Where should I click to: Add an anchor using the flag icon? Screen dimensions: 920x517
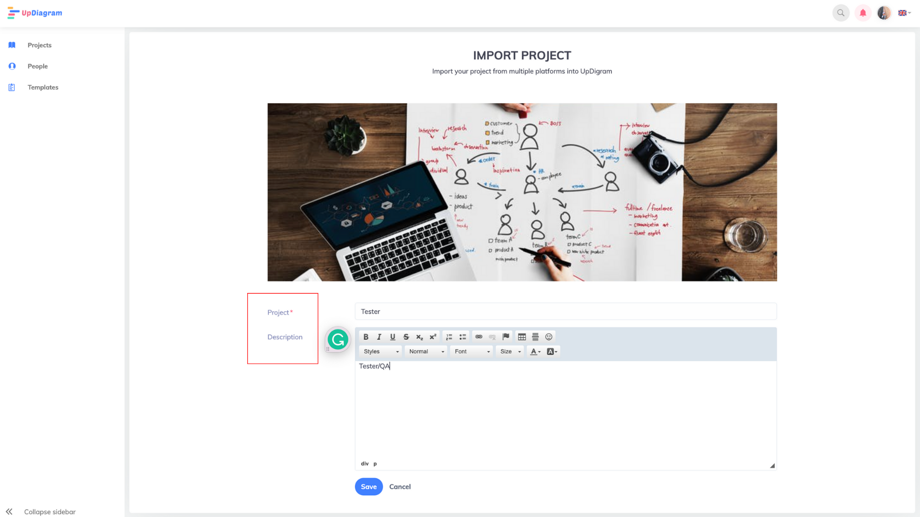506,337
